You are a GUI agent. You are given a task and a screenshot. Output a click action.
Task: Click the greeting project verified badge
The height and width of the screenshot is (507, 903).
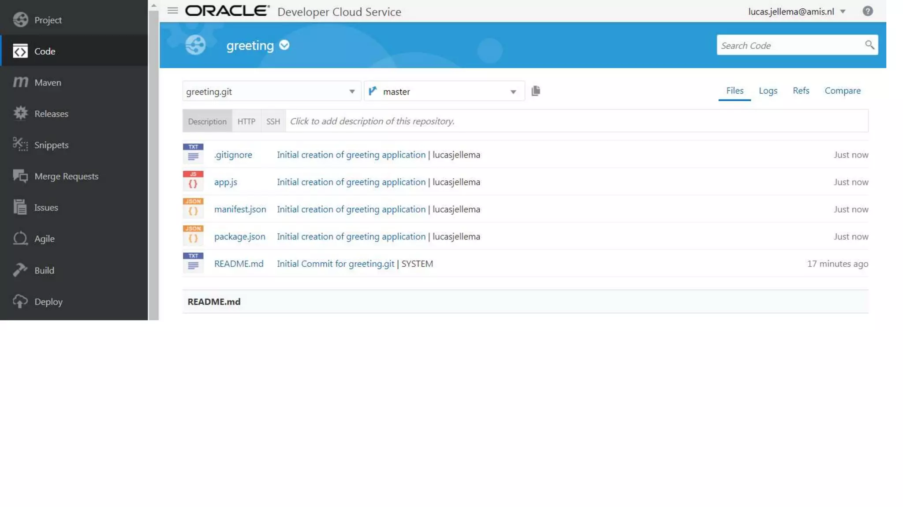(x=284, y=45)
